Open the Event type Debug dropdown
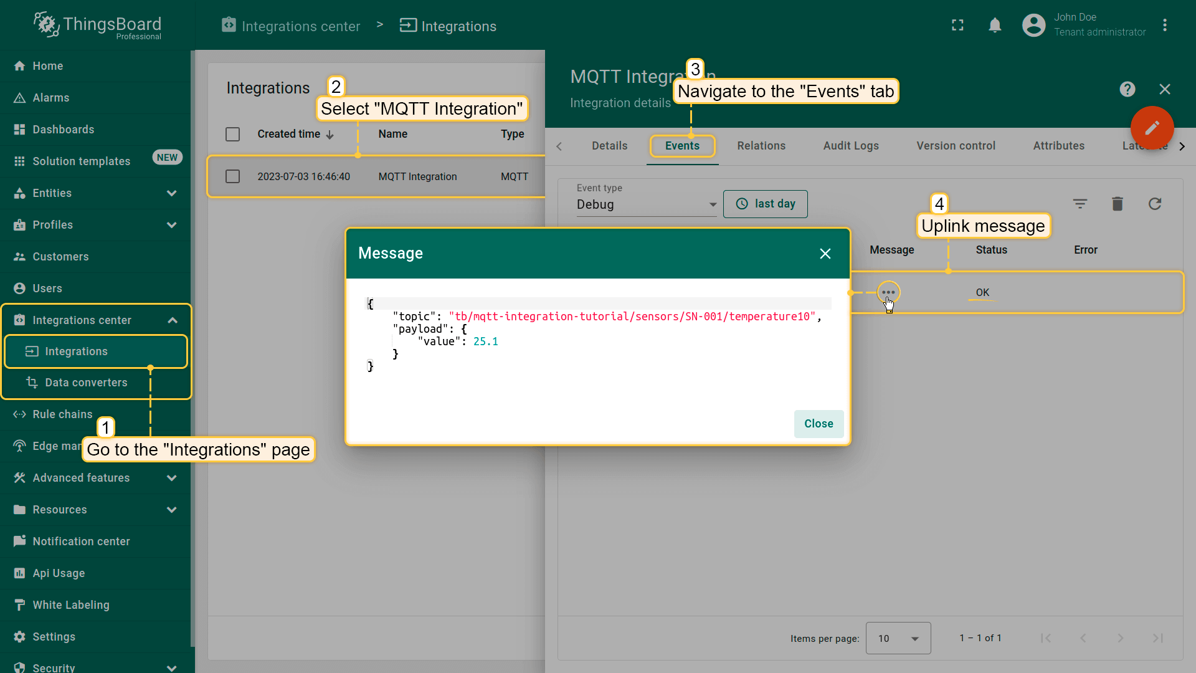1196x673 pixels. click(x=646, y=204)
